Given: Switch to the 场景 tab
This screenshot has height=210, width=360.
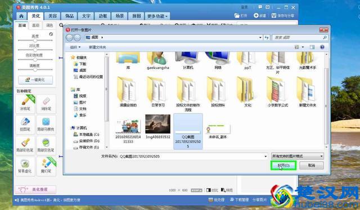Looking at the screenshot, I should pos(120,16).
